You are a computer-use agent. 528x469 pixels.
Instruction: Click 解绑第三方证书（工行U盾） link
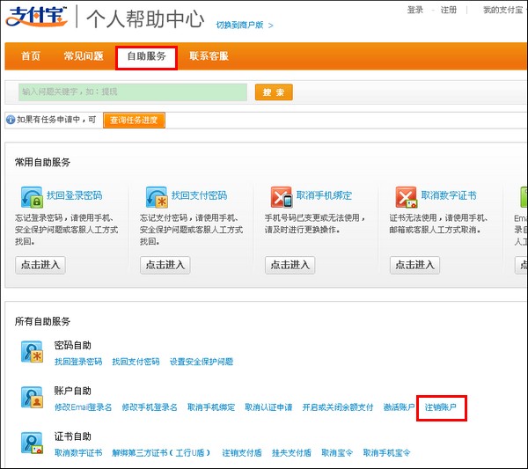(161, 453)
